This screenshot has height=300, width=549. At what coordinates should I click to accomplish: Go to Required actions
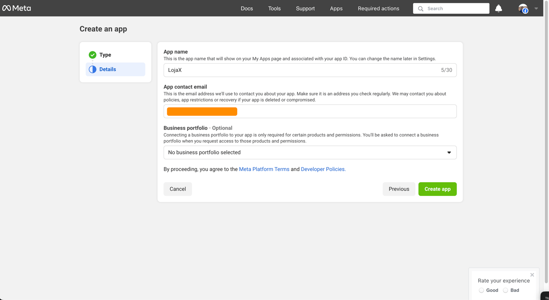click(379, 8)
